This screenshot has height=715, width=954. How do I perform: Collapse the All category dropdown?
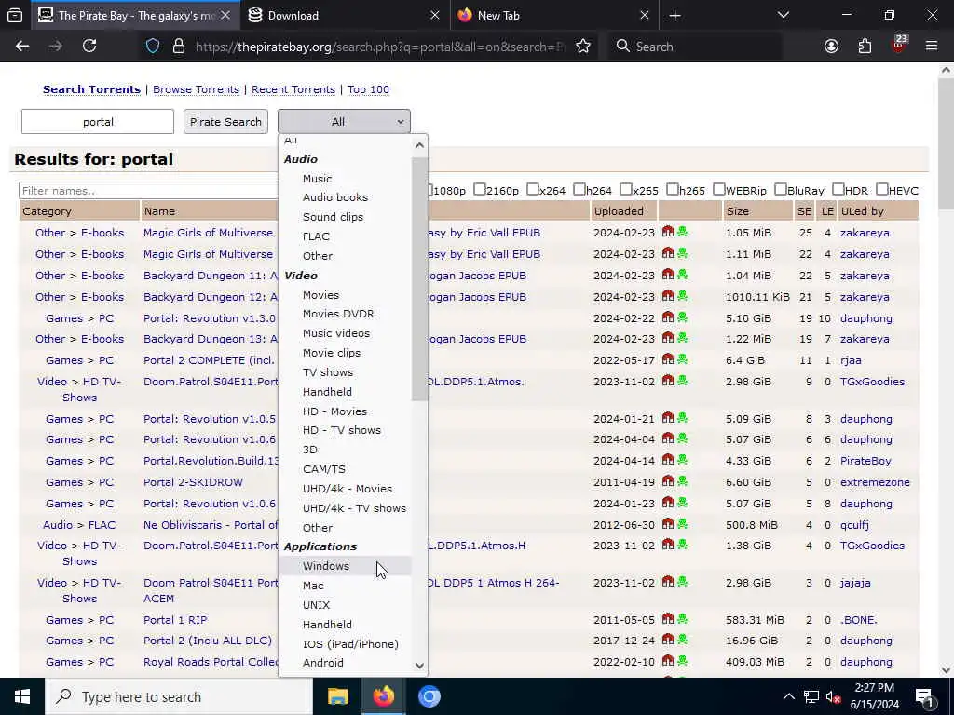344,122
